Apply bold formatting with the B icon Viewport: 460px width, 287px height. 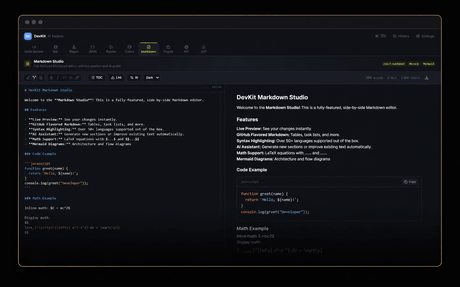[x=51, y=78]
